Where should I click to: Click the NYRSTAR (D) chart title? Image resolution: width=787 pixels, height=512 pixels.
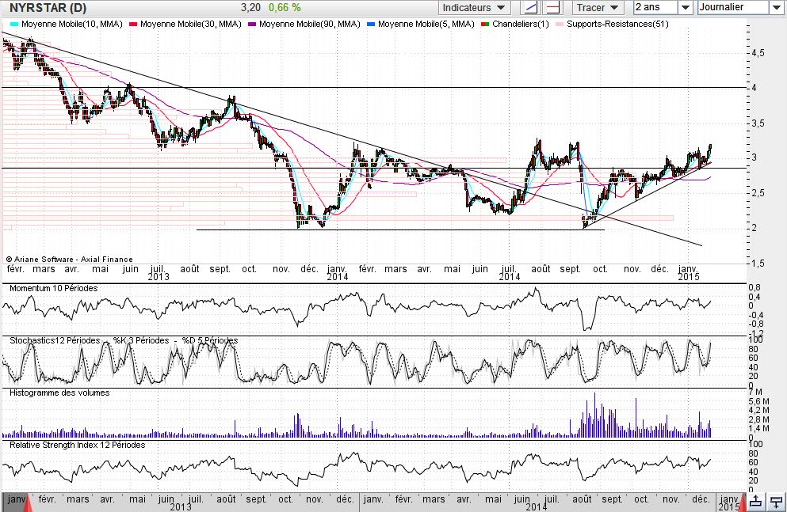(x=48, y=8)
